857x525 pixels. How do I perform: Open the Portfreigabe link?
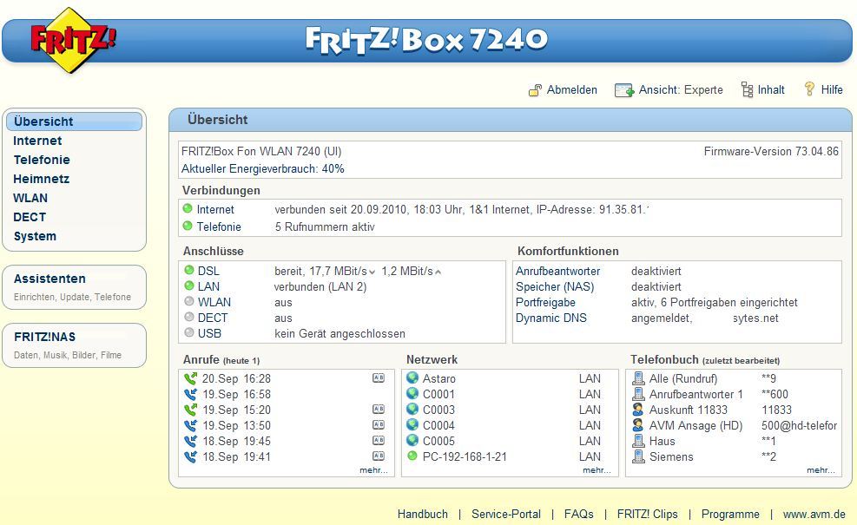(x=545, y=302)
